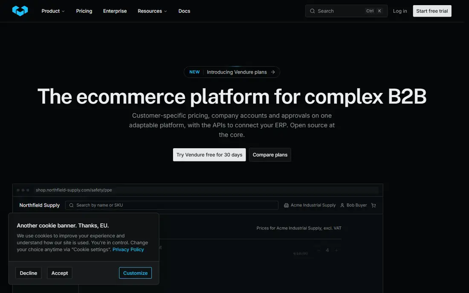The width and height of the screenshot is (469, 293).
Task: Accept cookies in the banner
Action: pyautogui.click(x=60, y=273)
